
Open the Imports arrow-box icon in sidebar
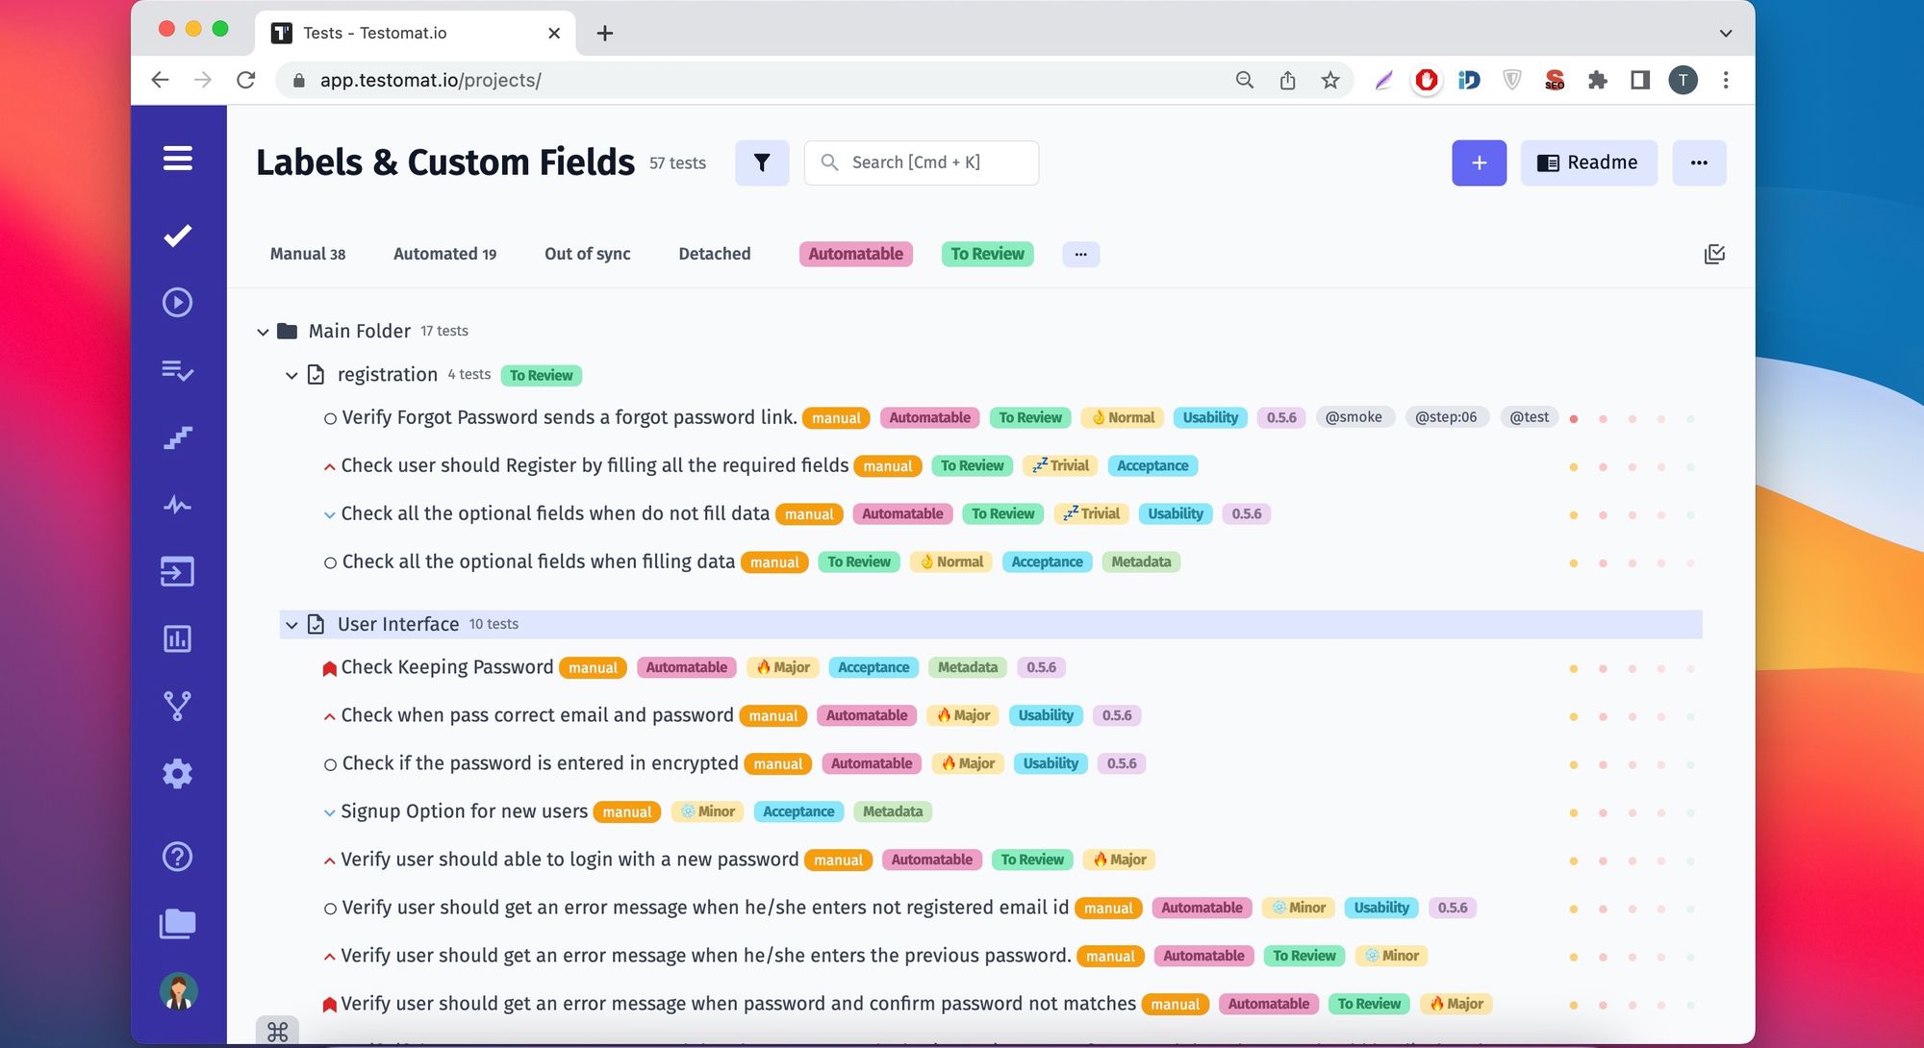pyautogui.click(x=178, y=572)
